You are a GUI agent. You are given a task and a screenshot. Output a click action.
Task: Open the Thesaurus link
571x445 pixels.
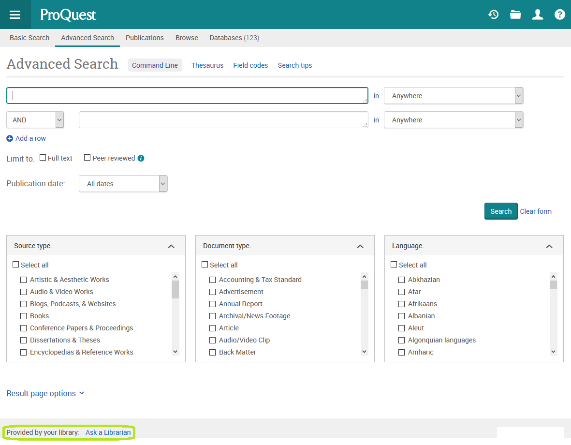click(207, 65)
